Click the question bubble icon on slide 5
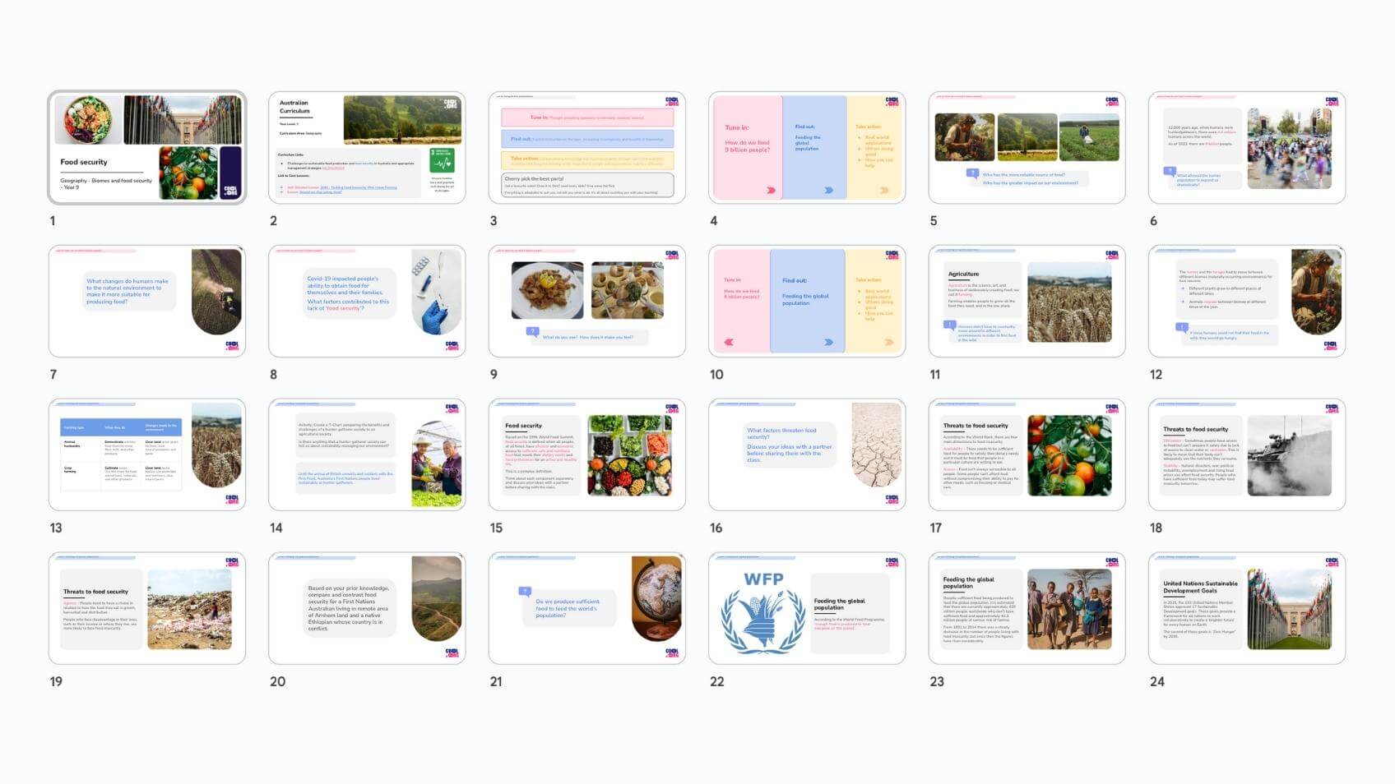Screen dimensions: 1395x784 point(972,173)
